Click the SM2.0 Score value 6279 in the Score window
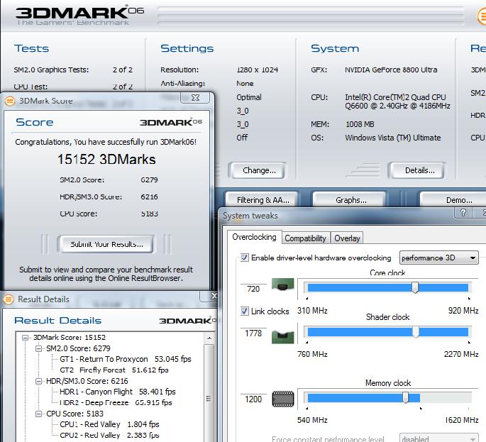Image resolution: width=486 pixels, height=442 pixels. (149, 179)
